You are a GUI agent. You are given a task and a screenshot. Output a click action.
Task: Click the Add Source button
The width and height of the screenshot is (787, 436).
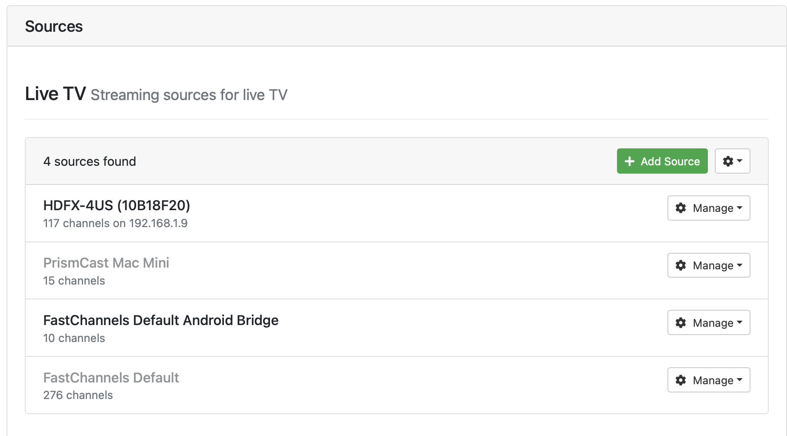click(x=662, y=161)
